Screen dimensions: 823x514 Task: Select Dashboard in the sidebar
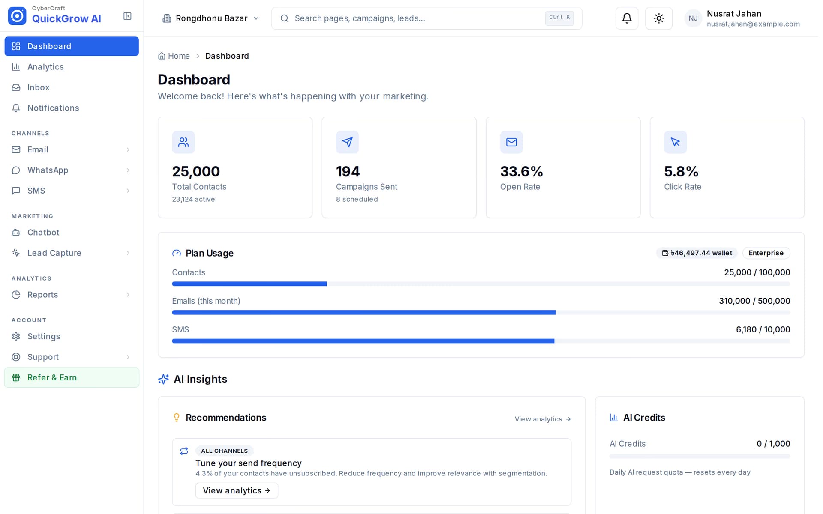(x=72, y=46)
